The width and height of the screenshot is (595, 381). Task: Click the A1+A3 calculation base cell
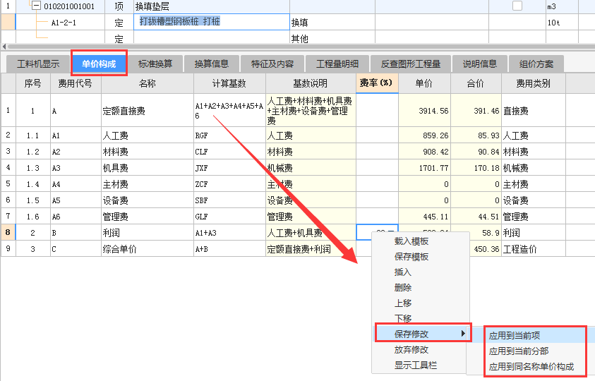(x=229, y=232)
